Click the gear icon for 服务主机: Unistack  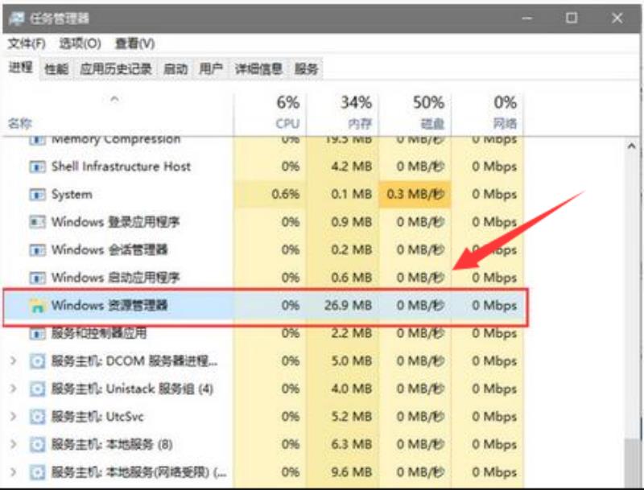[x=37, y=389]
